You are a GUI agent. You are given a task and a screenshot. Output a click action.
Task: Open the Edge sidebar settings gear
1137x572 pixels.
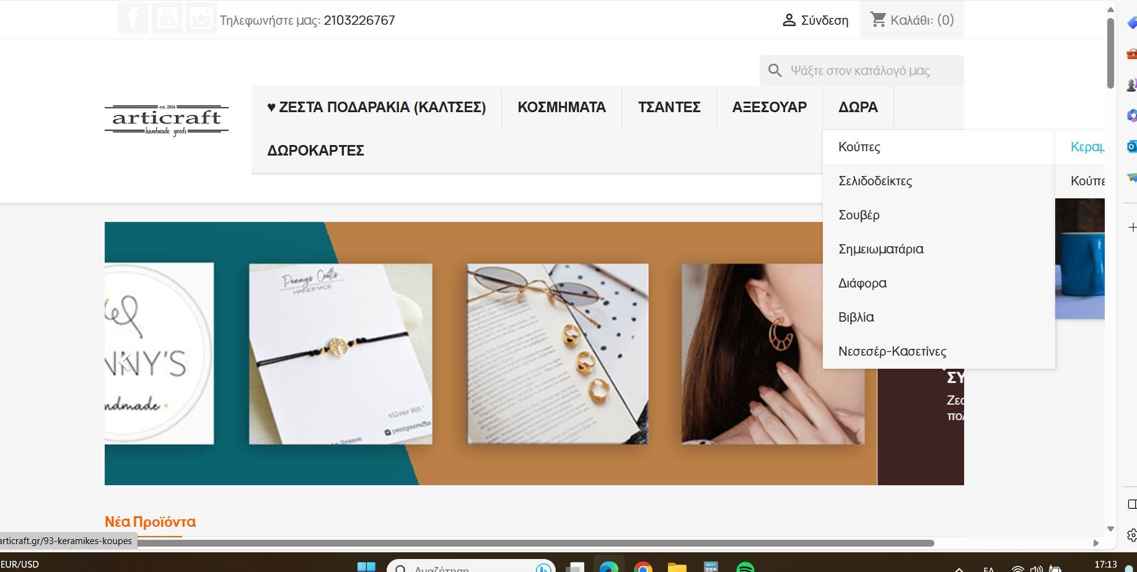(1132, 535)
